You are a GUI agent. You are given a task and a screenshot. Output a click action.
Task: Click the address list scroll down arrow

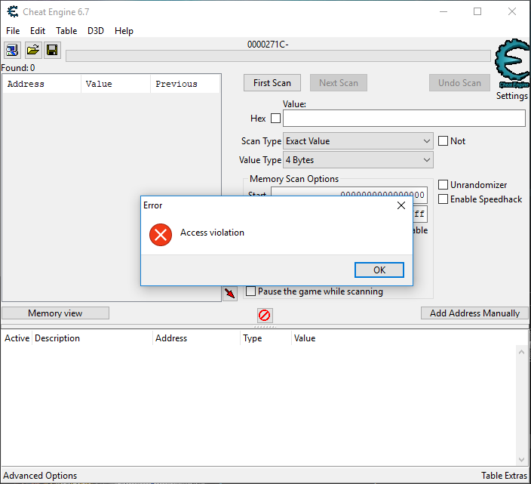521,460
